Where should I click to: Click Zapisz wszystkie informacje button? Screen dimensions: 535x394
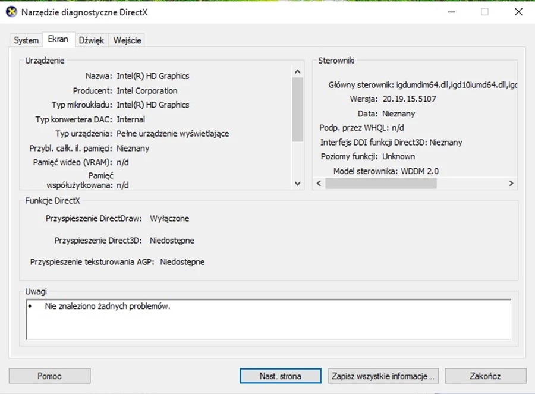pos(383,376)
